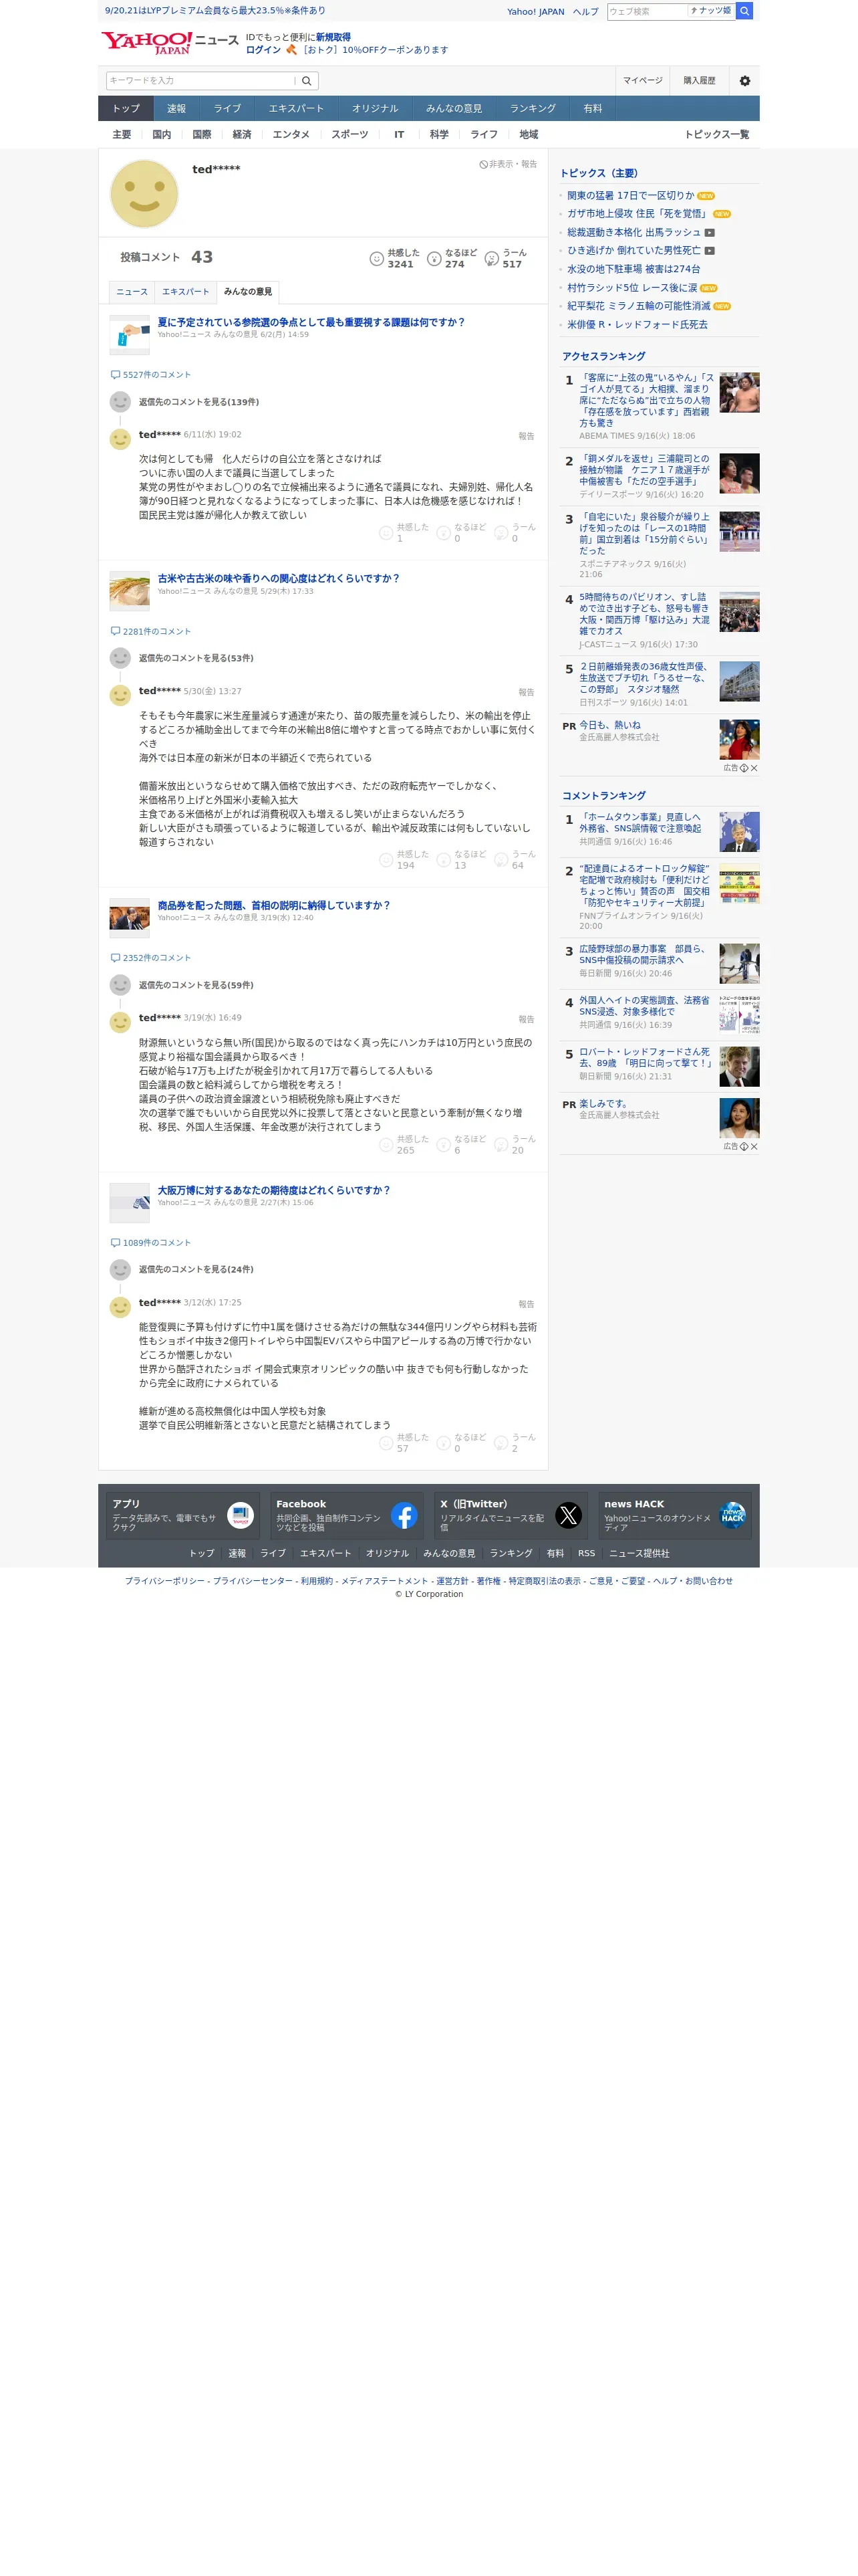858x2576 pixels.
Task: Open topic 関東の猛暑 17日で一区切りか
Action: [630, 196]
